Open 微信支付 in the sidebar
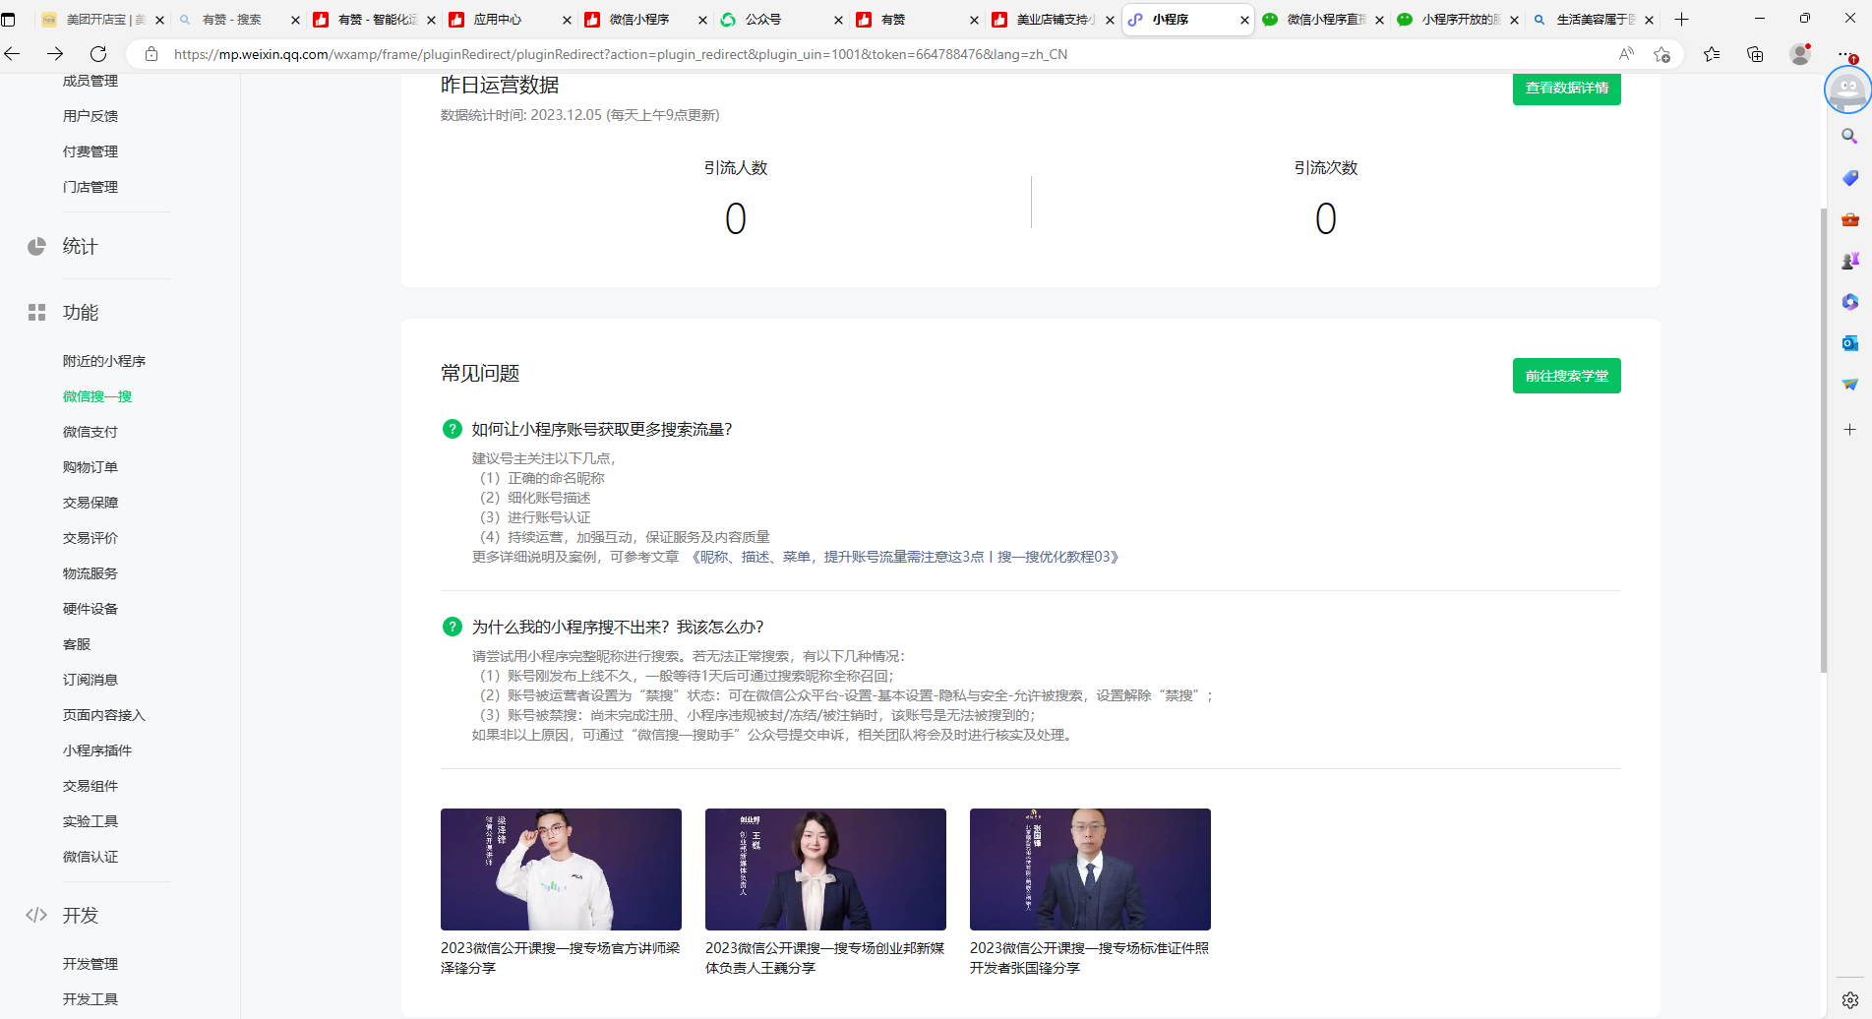1872x1019 pixels. click(91, 432)
